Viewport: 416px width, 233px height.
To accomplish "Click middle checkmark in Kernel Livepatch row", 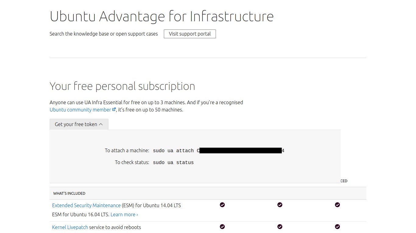I will (280, 227).
